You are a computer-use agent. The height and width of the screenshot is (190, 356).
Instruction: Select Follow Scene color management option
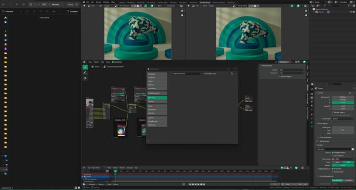[337, 181]
